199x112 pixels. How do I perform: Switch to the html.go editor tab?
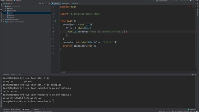66,3
